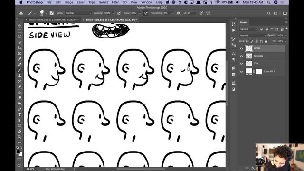Open the layer blend mode Normal dropdown

click(253, 36)
